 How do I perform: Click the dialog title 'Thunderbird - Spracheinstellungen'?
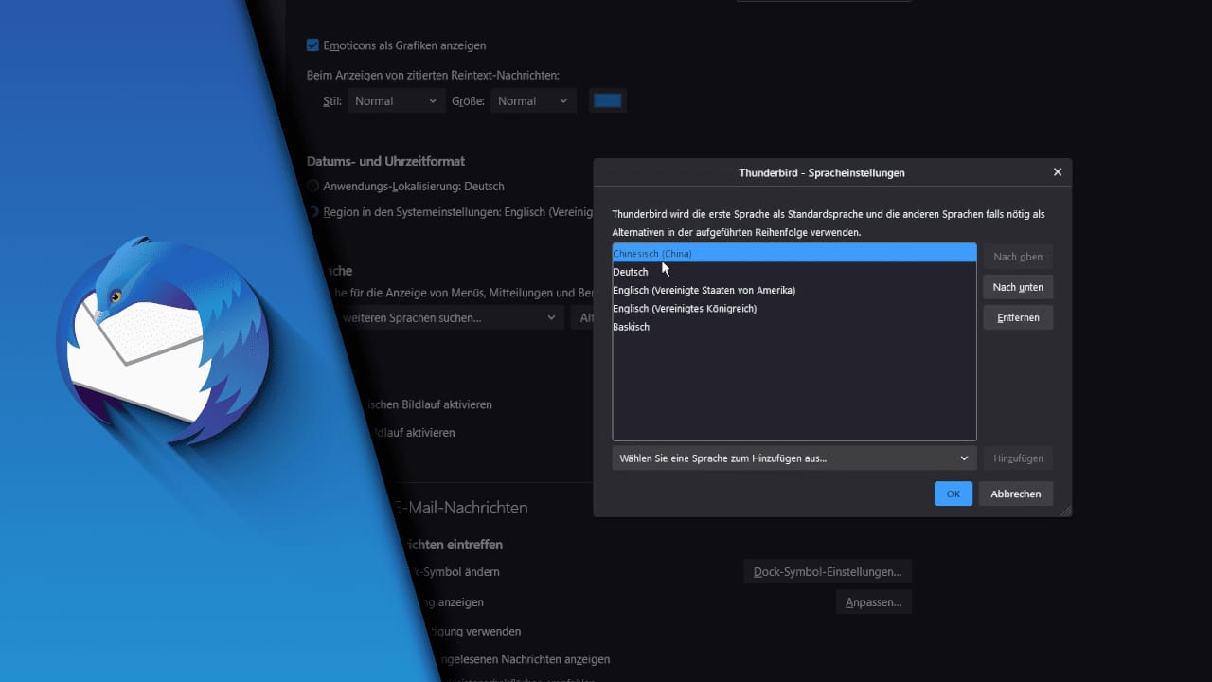tap(822, 173)
